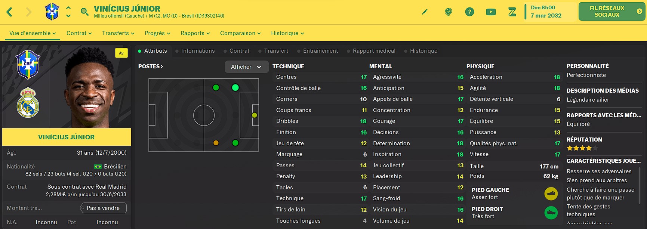Open the Transferts menu
647x229 pixels.
click(x=118, y=33)
